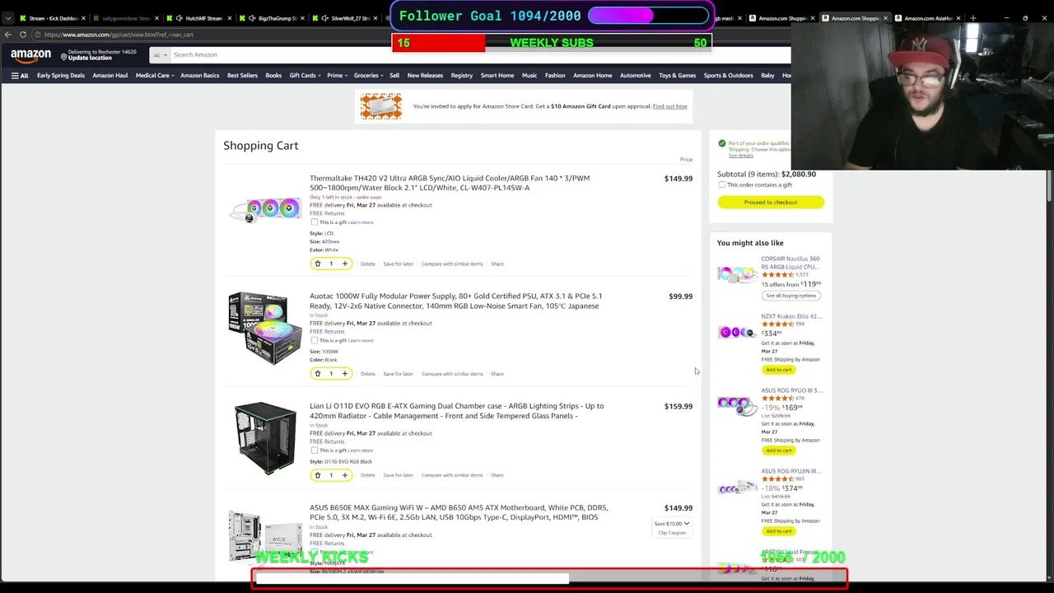
Task: Add NZXT Kraken Elite to cart
Action: pyautogui.click(x=778, y=370)
